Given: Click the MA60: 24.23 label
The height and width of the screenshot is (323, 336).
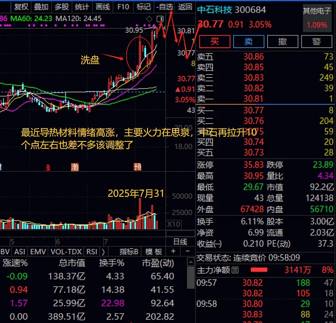Looking at the screenshot, I should [x=31, y=19].
